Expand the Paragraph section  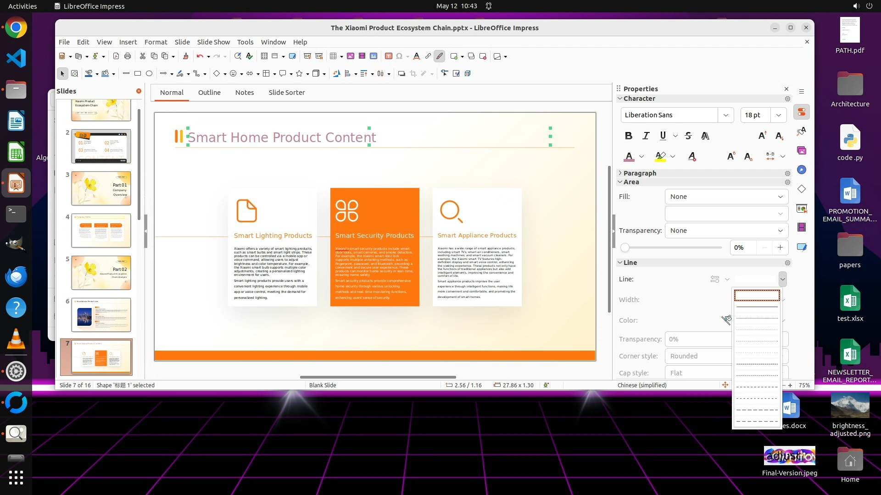[x=640, y=173]
